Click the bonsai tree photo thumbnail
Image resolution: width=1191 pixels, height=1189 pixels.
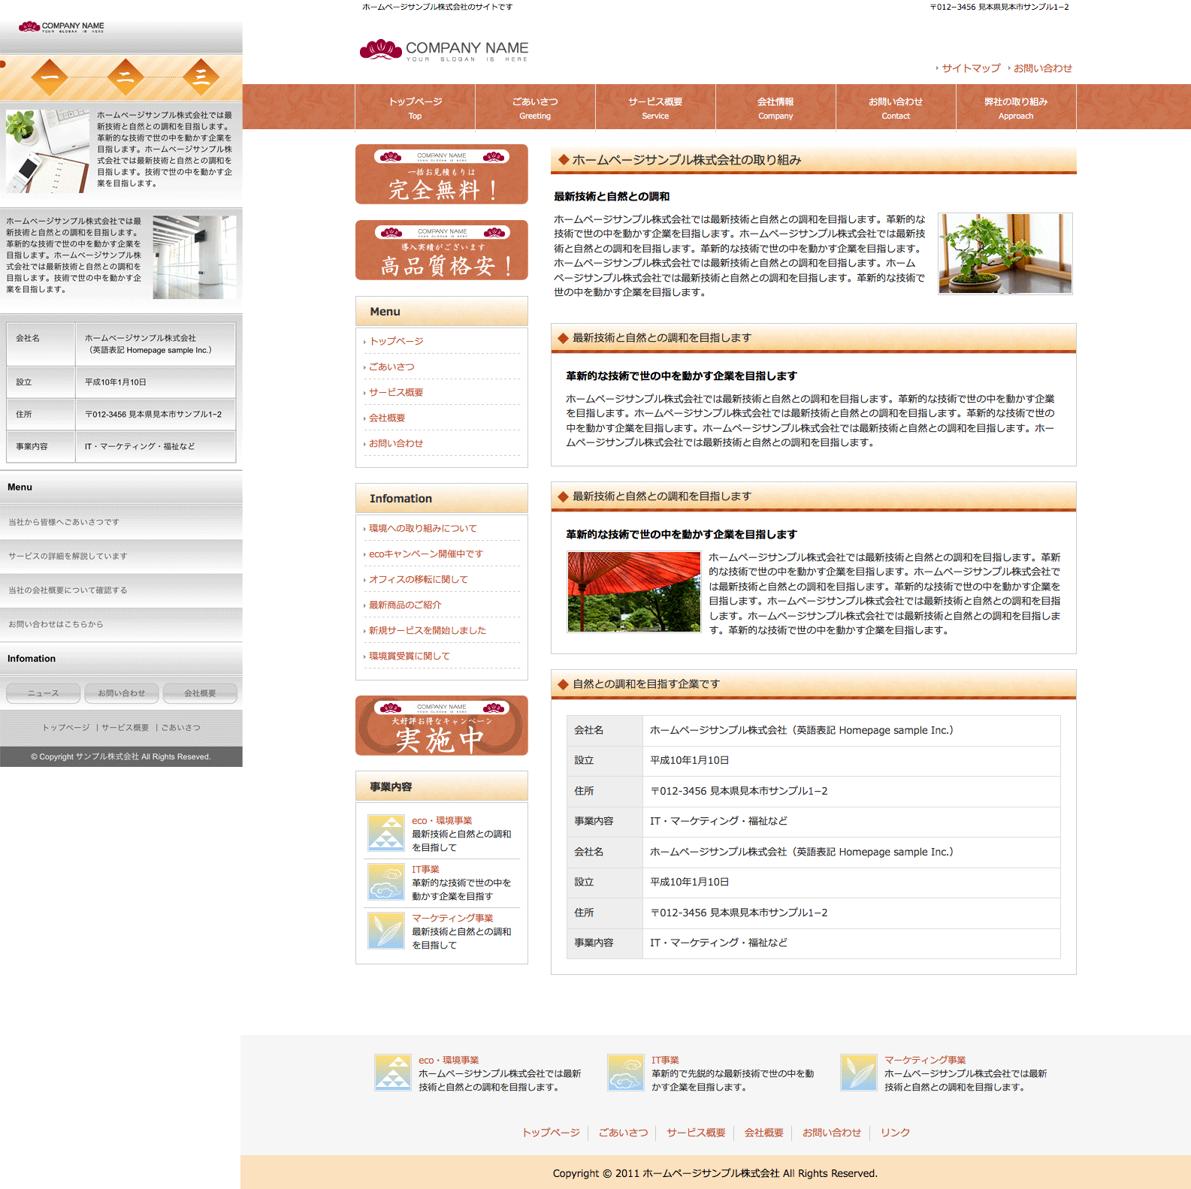pyautogui.click(x=1005, y=254)
